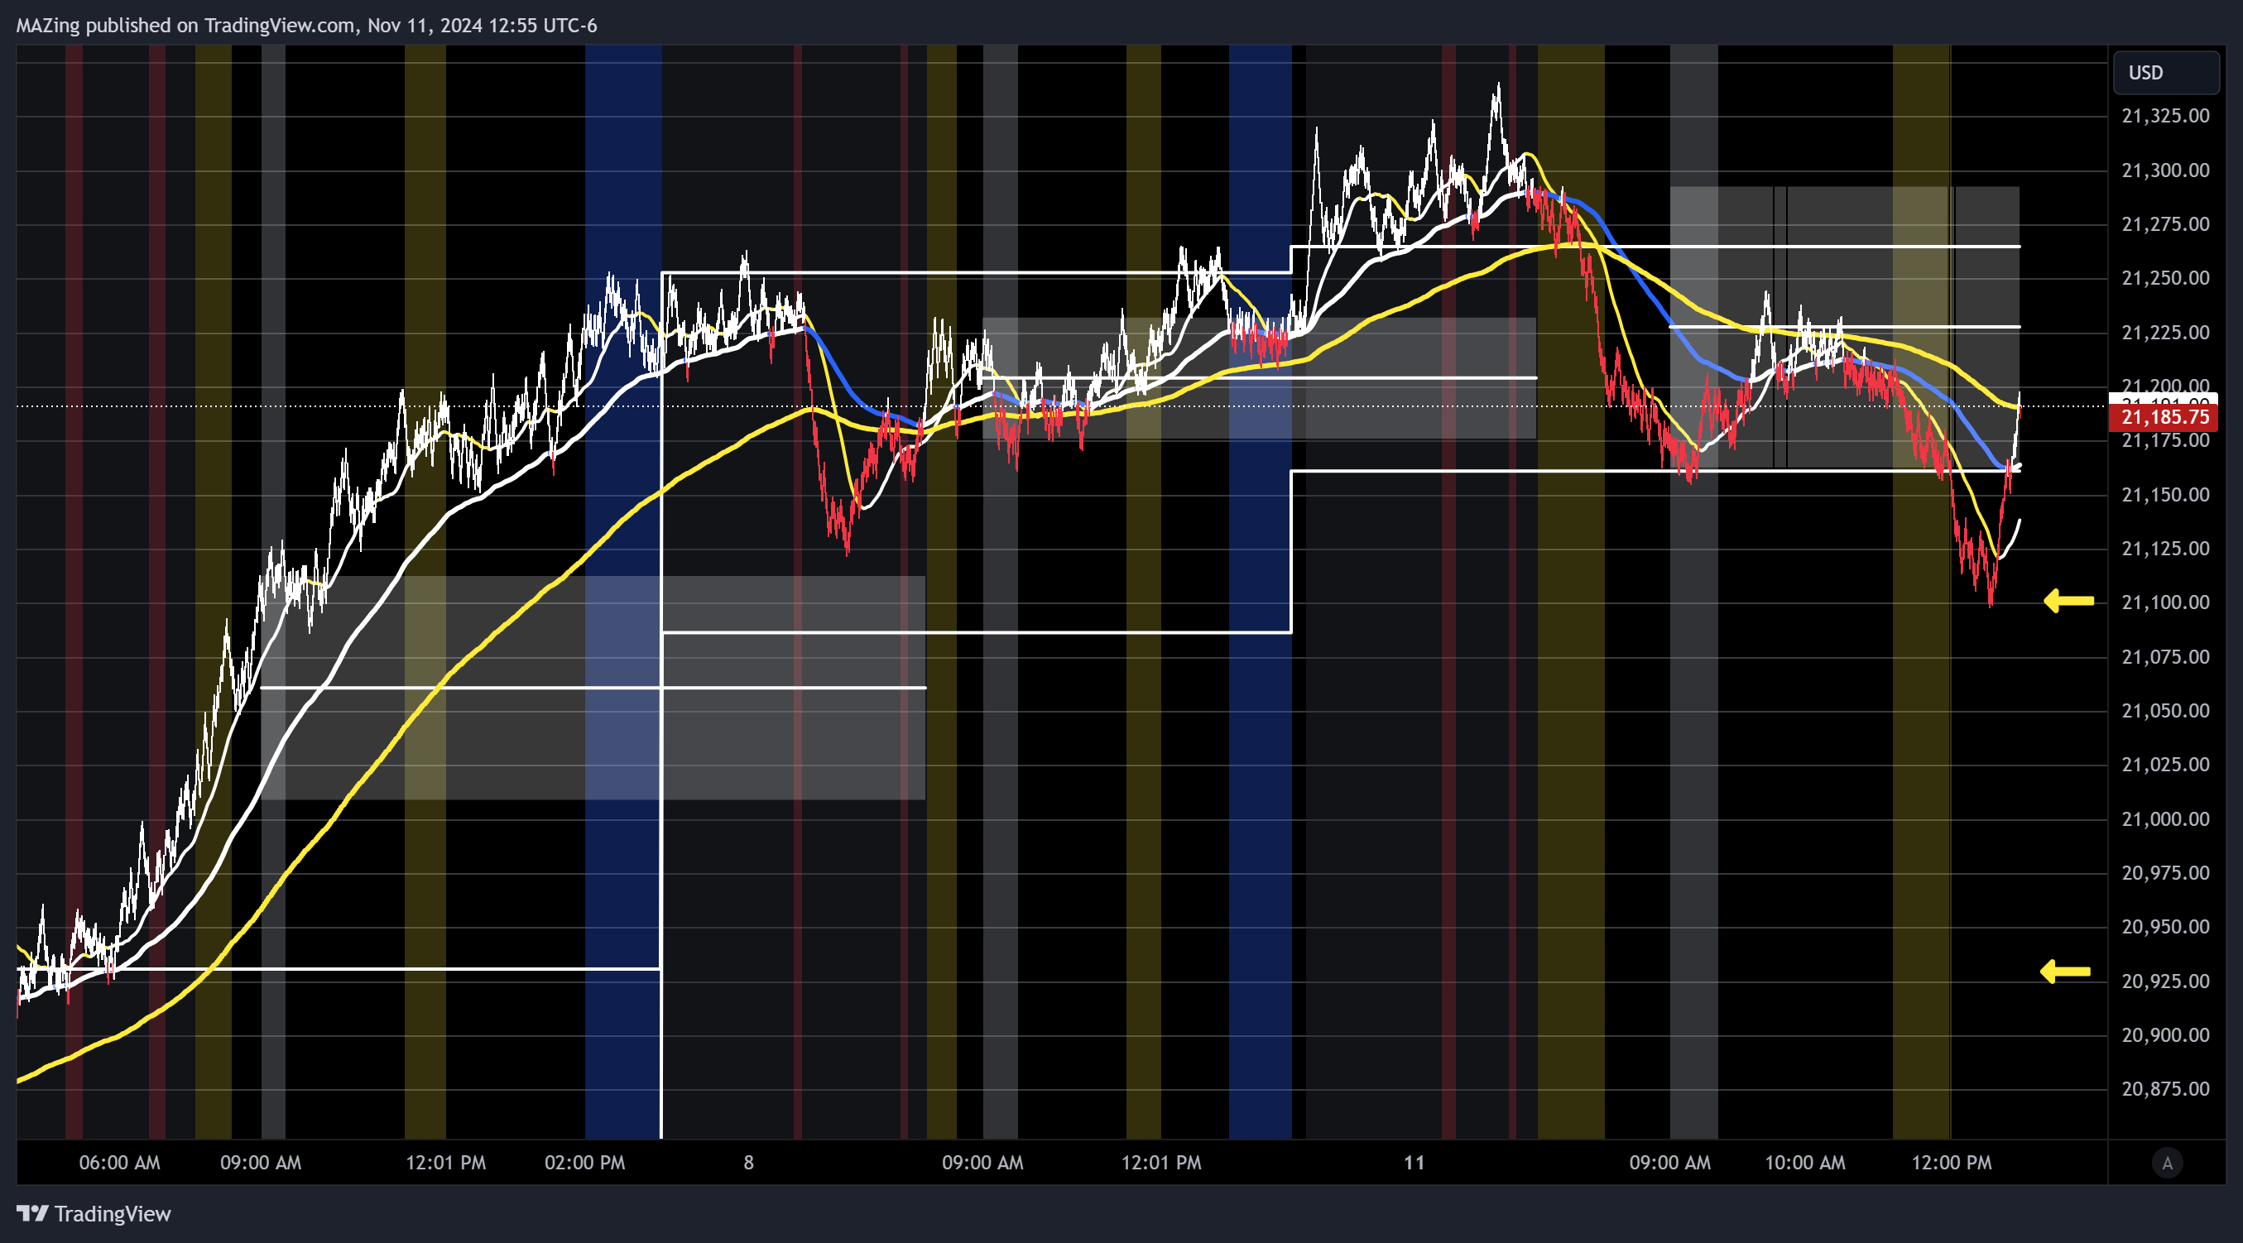Click the 12:00 PM time axis label
The width and height of the screenshot is (2243, 1243).
tap(1952, 1163)
